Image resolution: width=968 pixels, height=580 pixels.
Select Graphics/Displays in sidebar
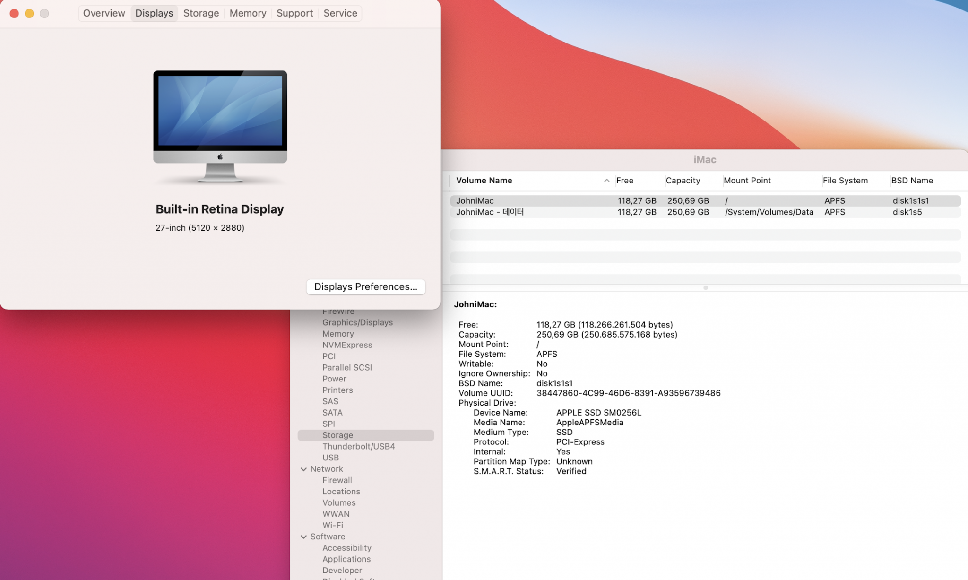pos(357,322)
